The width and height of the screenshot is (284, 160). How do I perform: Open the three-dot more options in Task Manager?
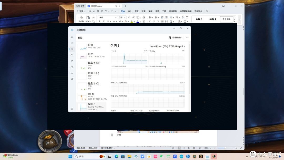point(187,38)
